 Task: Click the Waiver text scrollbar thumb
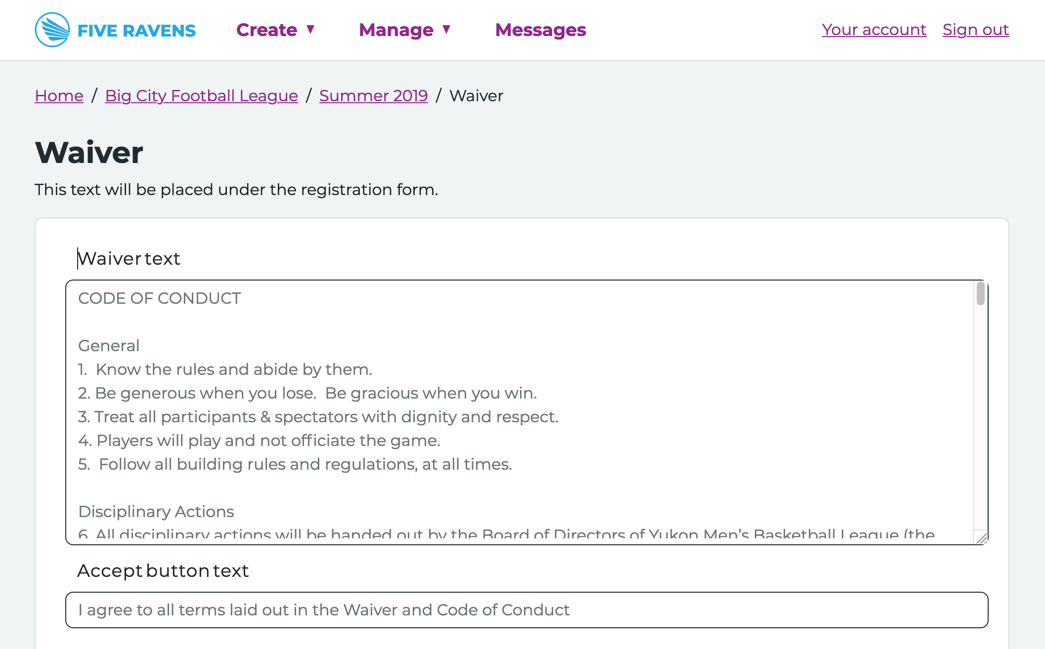click(x=980, y=293)
